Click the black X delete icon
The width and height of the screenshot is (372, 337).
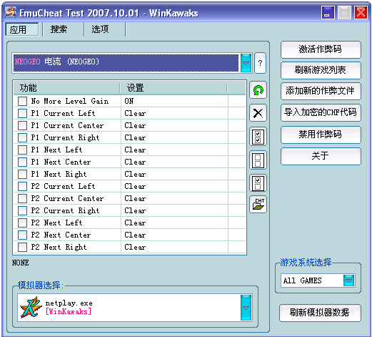[x=258, y=113]
